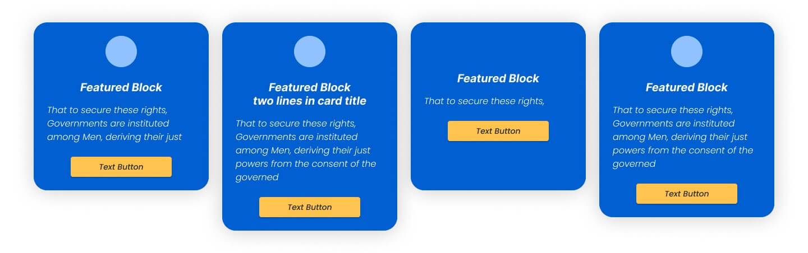Click the Featured Block title in leftmost card

[x=121, y=87]
